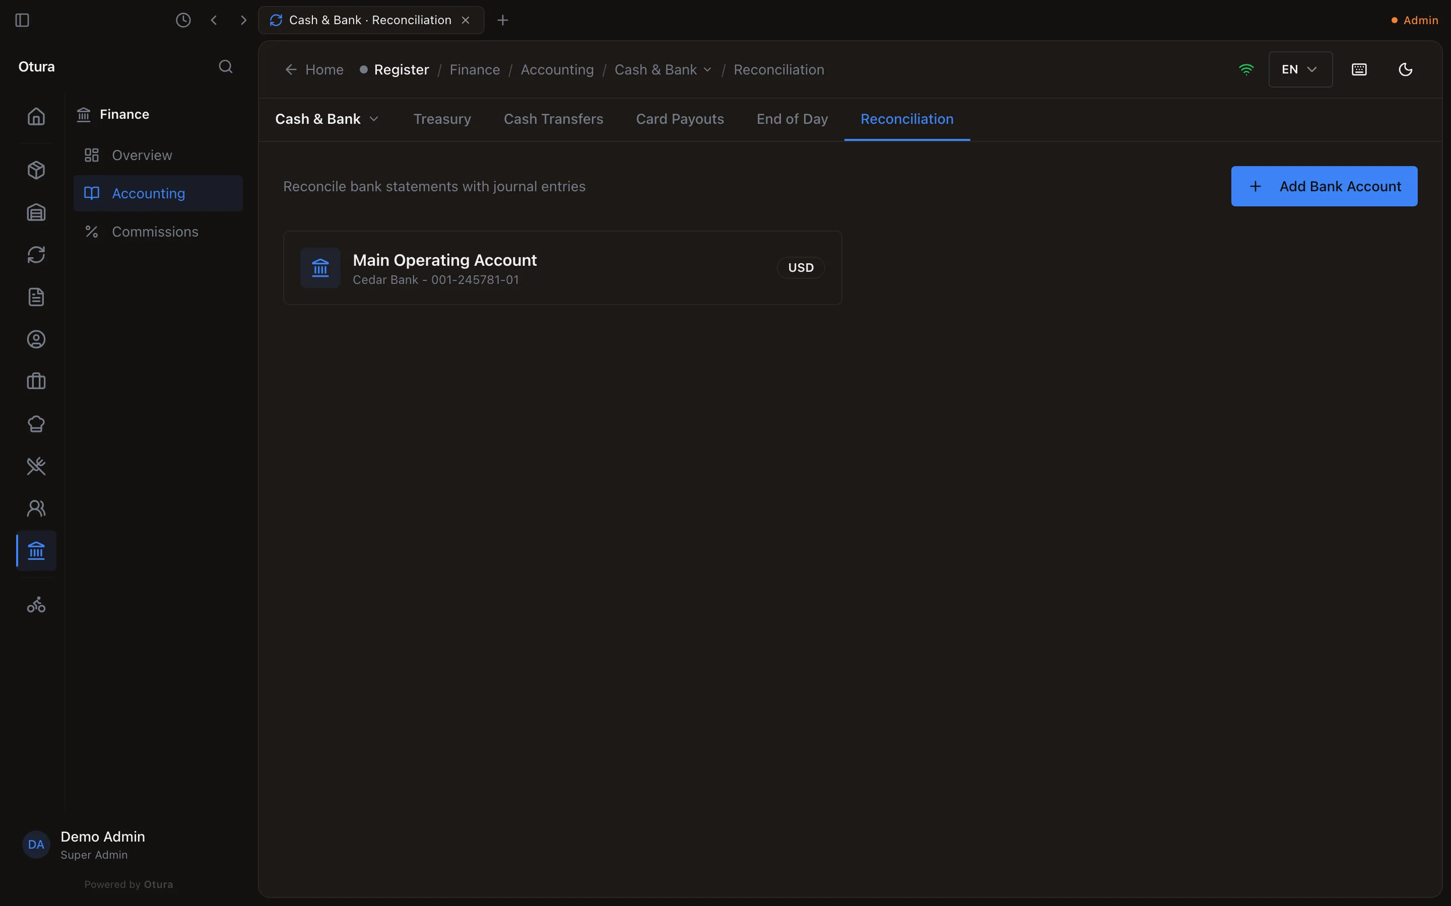Click the Finance breadcrumb link

pos(474,69)
